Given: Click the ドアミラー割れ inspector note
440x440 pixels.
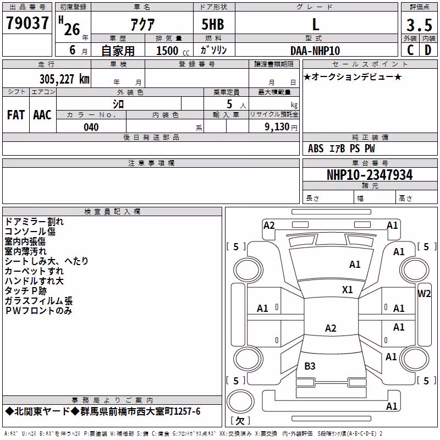Looking at the screenshot, I should 34,222.
